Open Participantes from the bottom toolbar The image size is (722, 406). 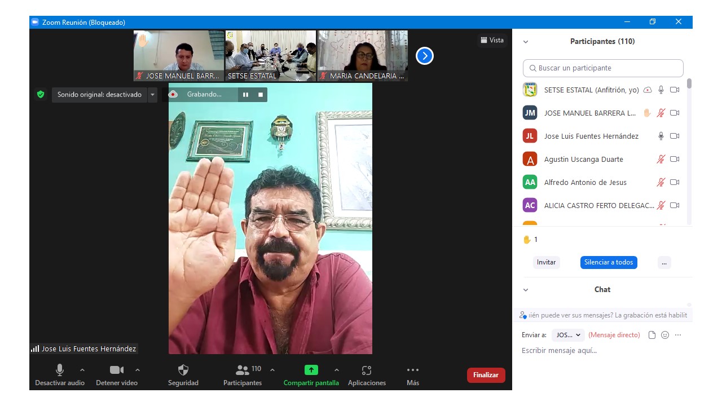coord(243,376)
